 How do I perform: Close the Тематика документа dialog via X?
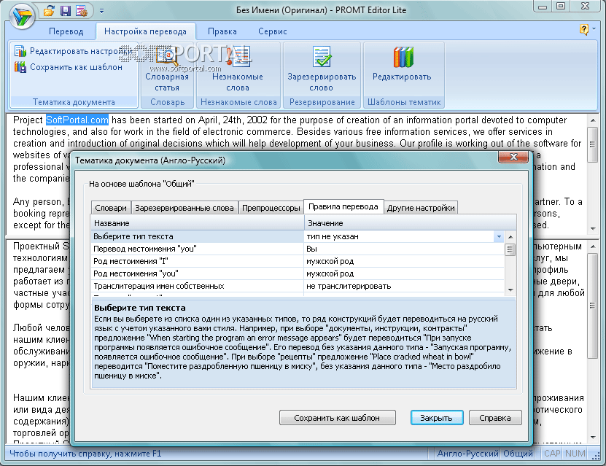513,157
